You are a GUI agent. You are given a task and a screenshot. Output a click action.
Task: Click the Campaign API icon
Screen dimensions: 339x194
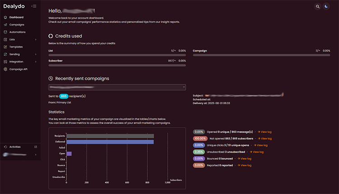pos(5,69)
